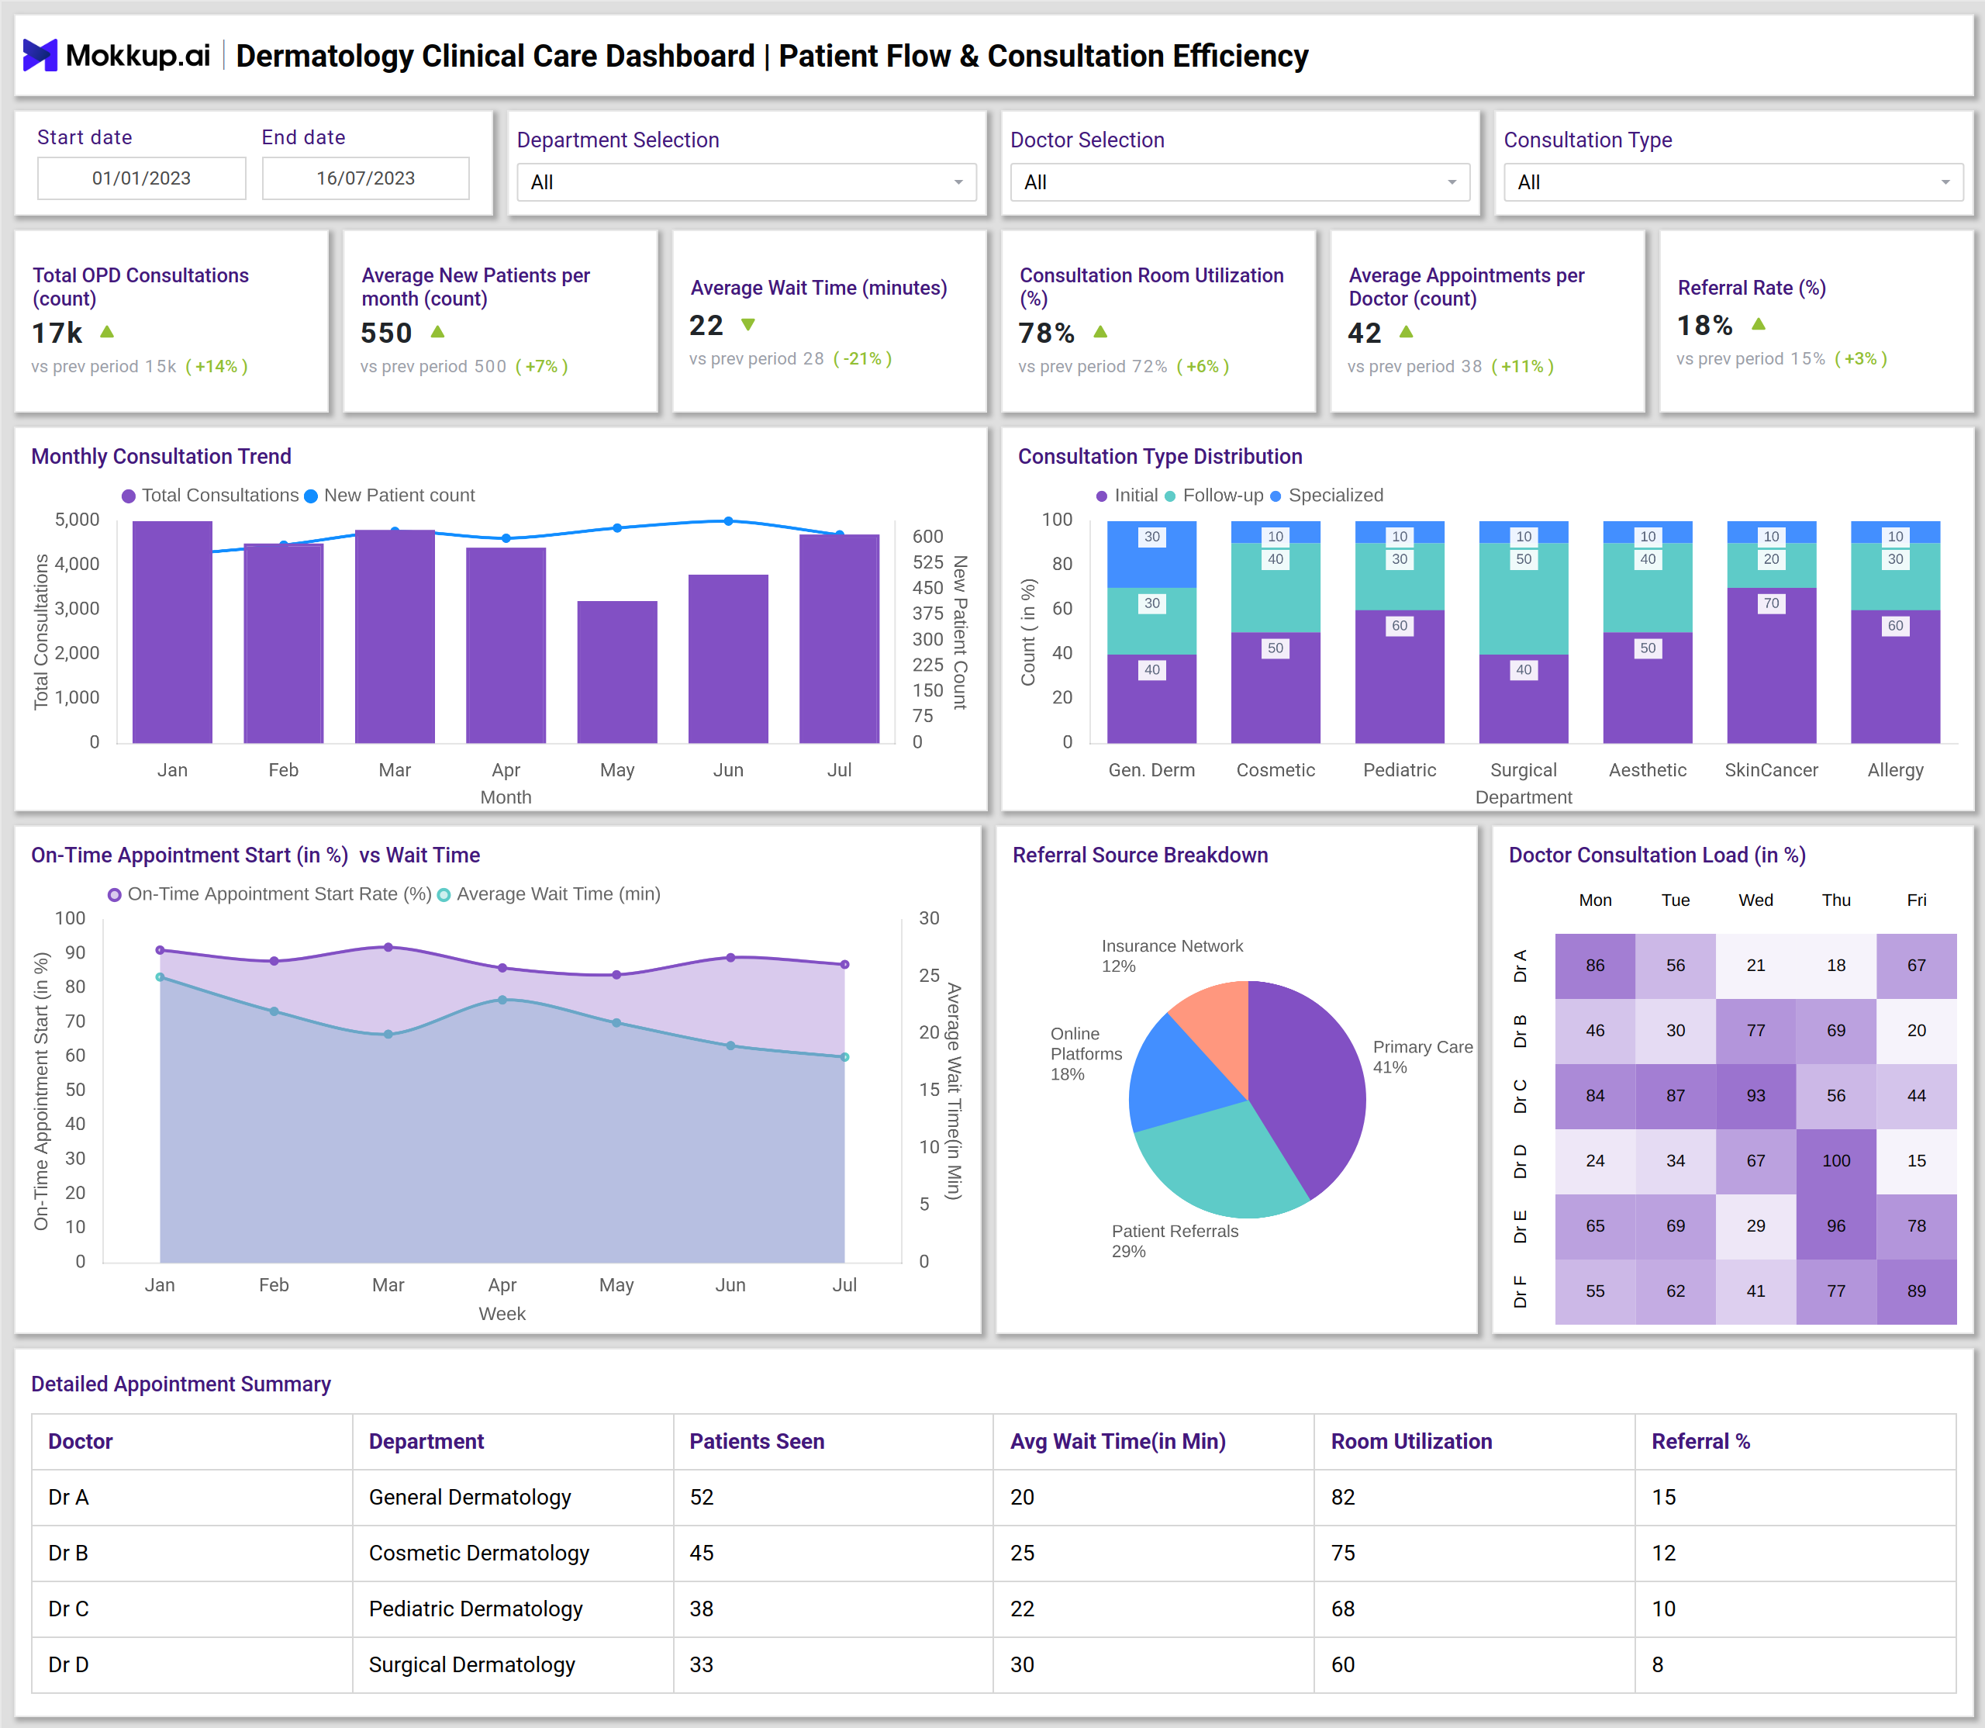This screenshot has height=1728, width=1985.
Task: Click Dr D Thu heatmap cell 100
Action: tap(1835, 1161)
